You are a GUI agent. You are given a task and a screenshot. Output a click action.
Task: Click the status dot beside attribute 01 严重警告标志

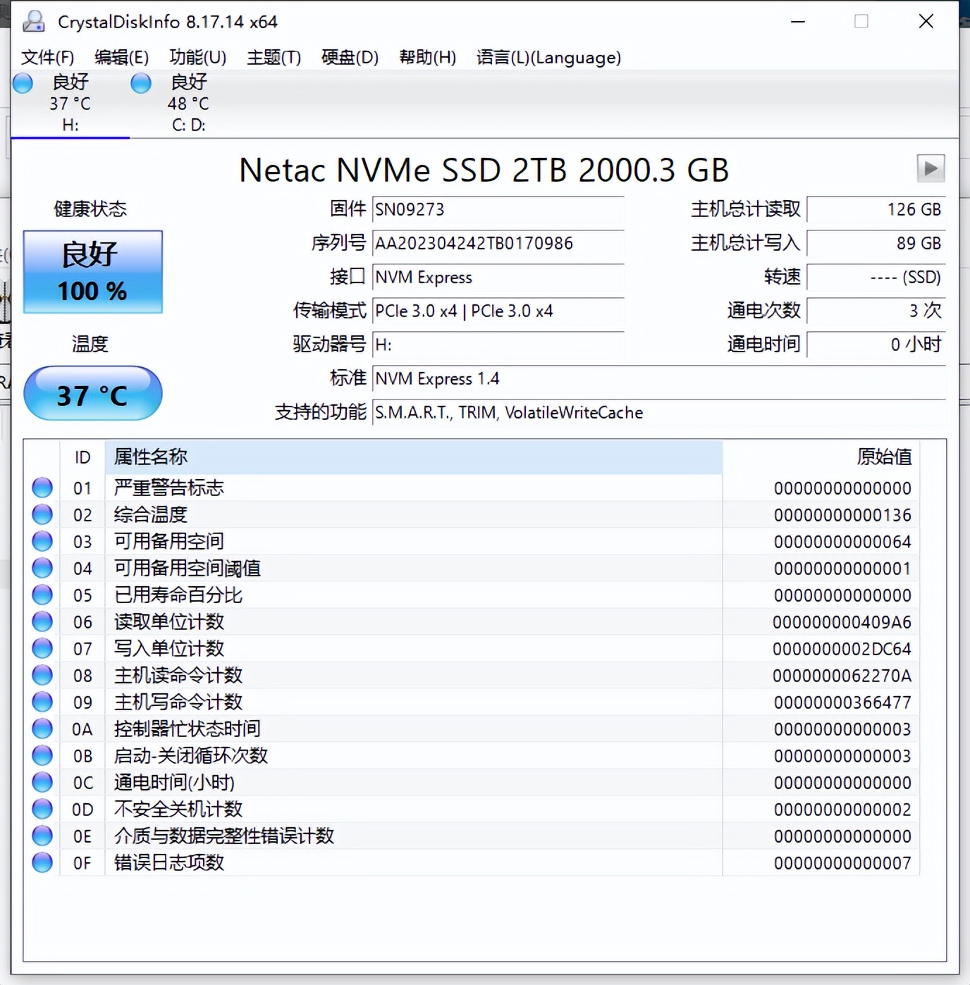click(x=42, y=487)
